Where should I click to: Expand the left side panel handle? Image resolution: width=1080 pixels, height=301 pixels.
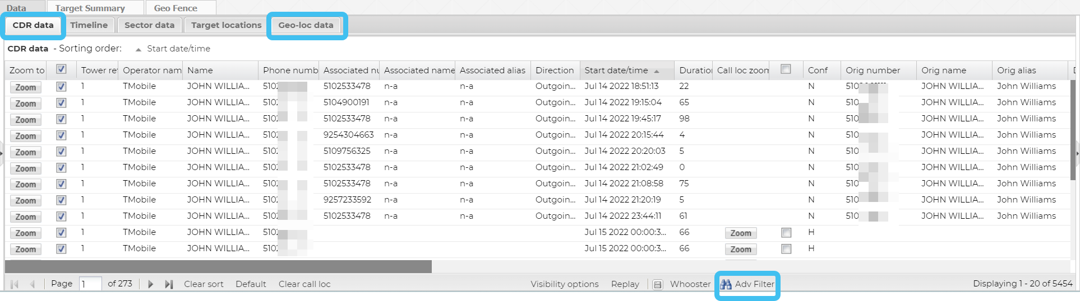coord(2,153)
